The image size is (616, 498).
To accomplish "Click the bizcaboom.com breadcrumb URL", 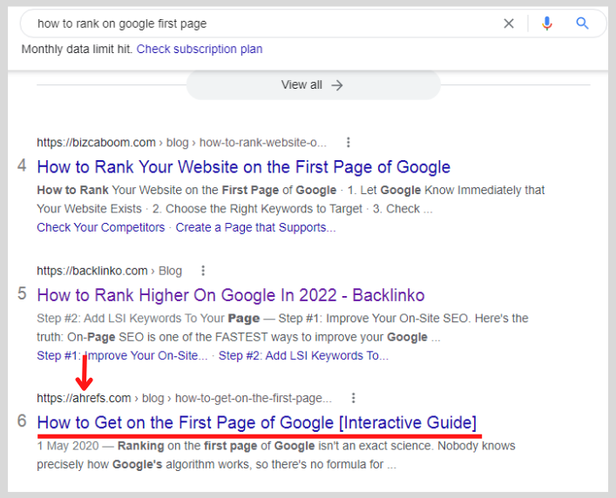I will point(181,142).
